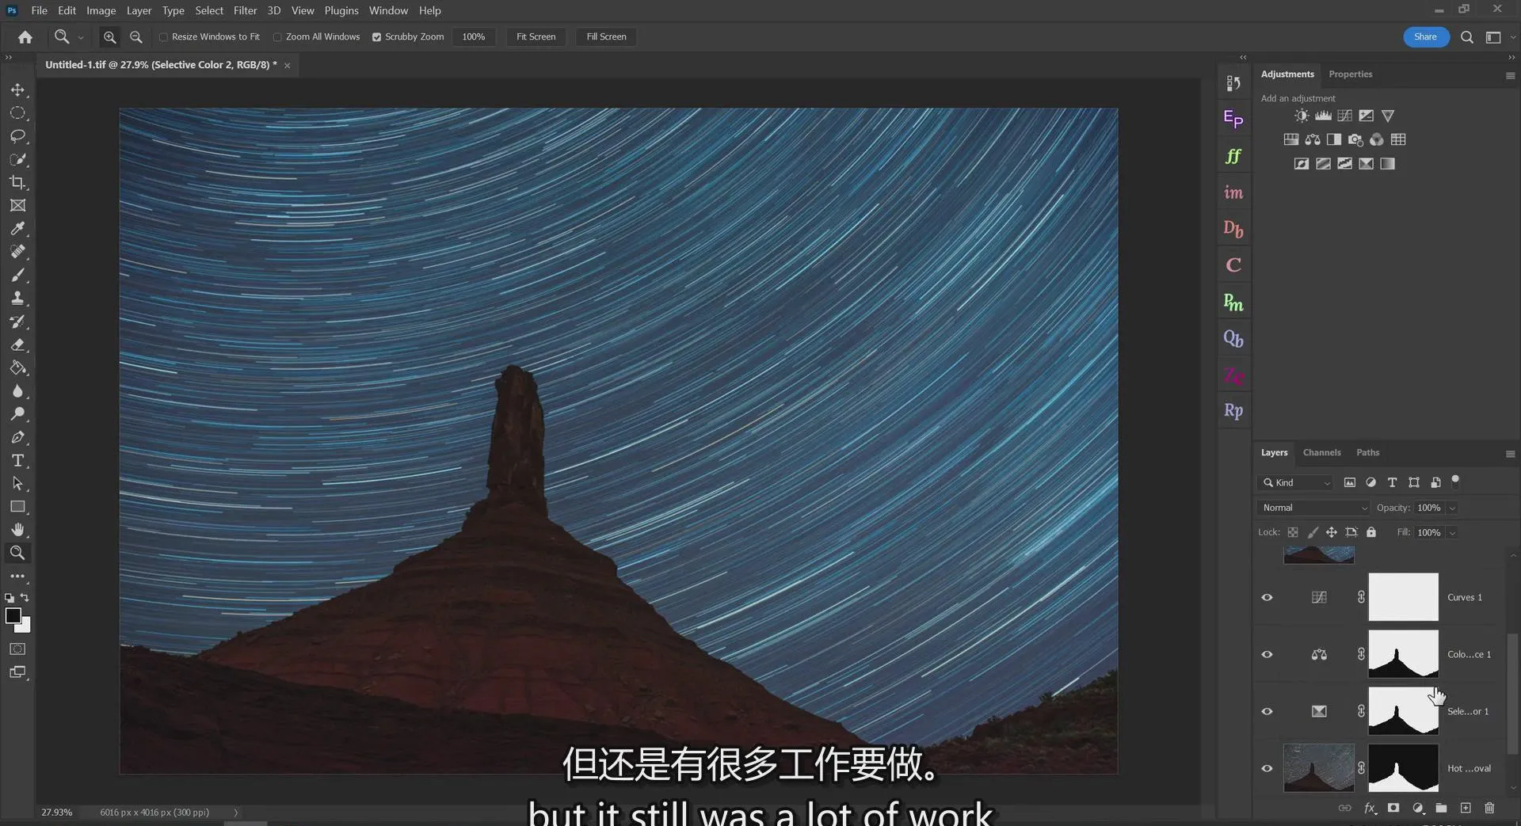Open the Opacity slider dropdown
The image size is (1521, 826).
(x=1452, y=508)
